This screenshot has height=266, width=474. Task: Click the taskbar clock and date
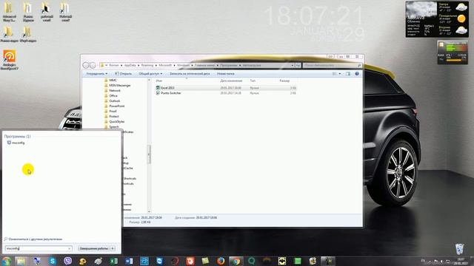click(x=461, y=261)
